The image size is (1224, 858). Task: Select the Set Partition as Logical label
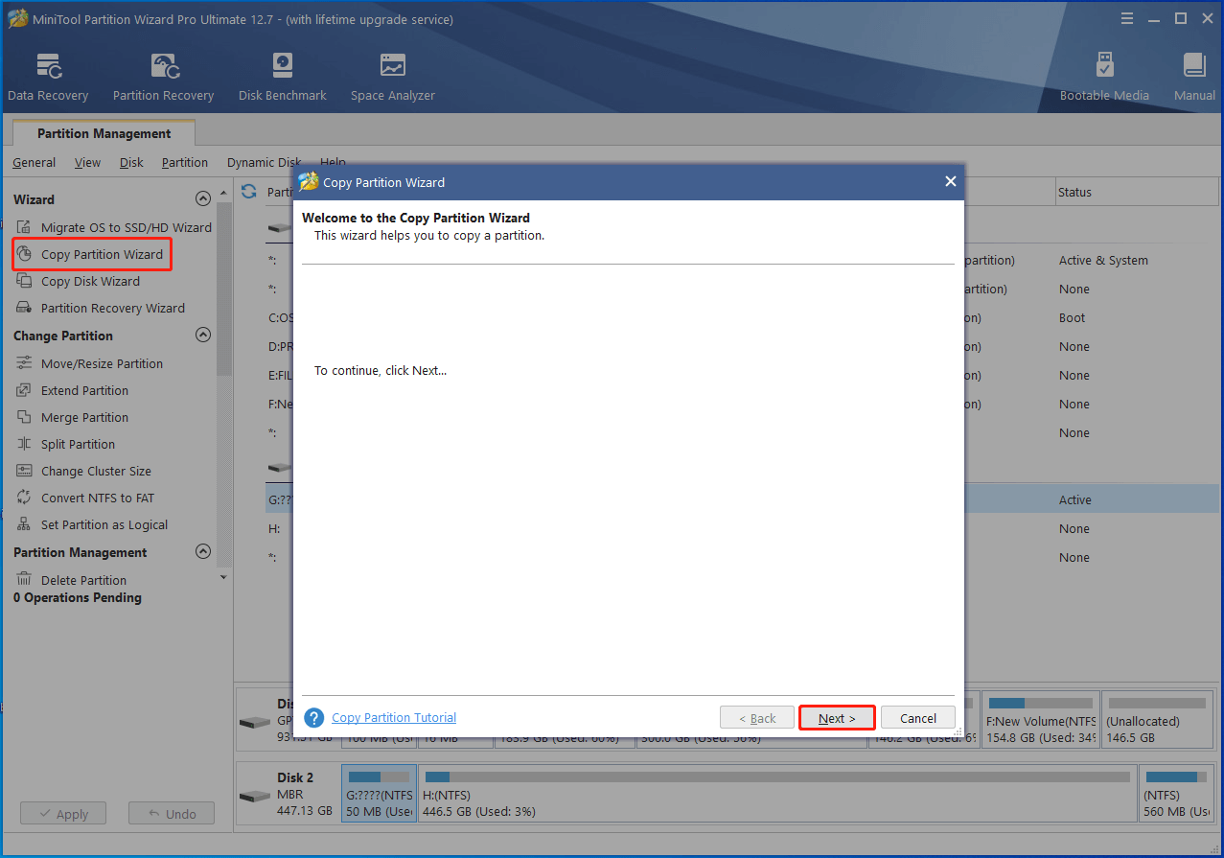pos(104,524)
